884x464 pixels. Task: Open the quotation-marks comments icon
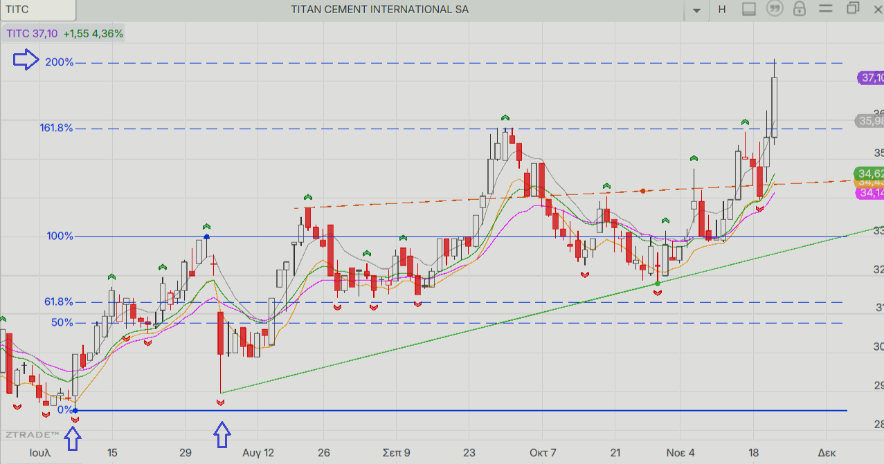click(774, 9)
